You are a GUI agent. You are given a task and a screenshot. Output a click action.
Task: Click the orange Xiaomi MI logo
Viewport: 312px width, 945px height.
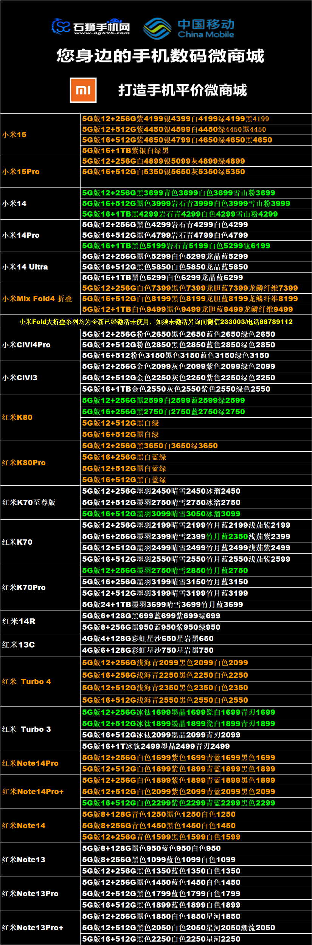click(83, 90)
